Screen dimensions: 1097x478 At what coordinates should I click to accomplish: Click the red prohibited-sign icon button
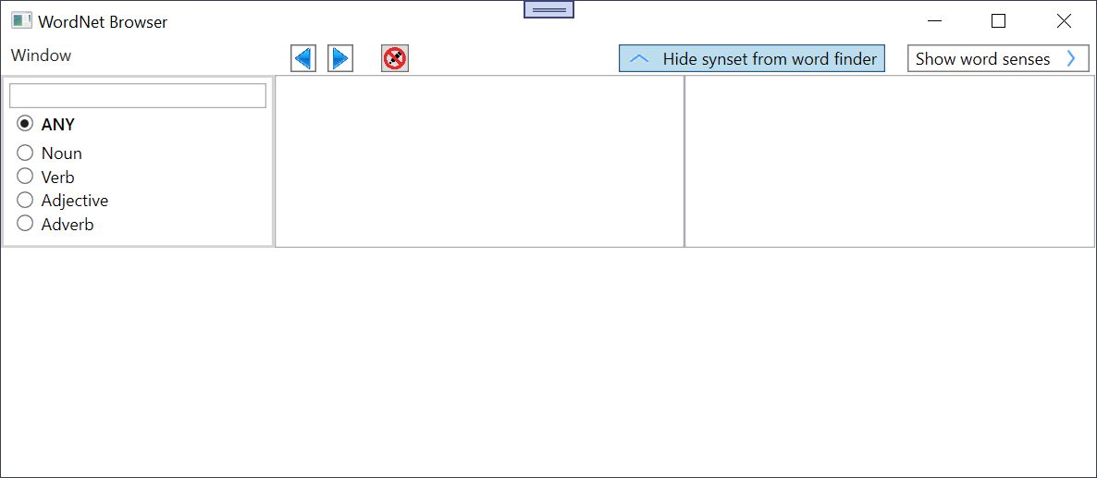pyautogui.click(x=395, y=58)
